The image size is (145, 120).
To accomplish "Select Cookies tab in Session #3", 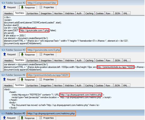I will point(100,61).
